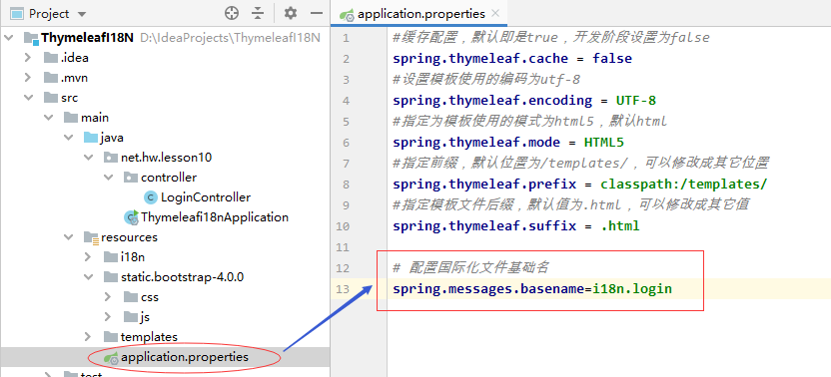Click the false value on line 2

pyautogui.click(x=612, y=58)
